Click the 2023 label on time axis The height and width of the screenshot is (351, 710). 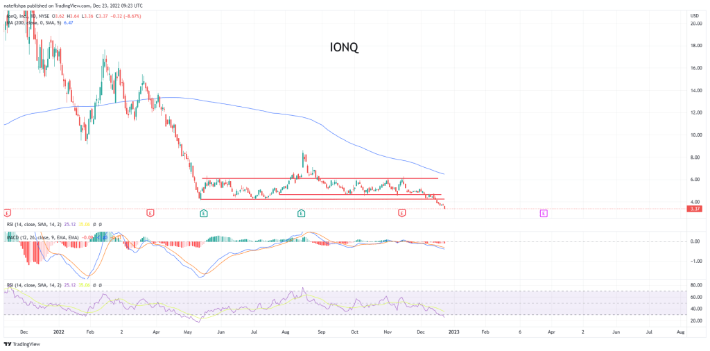coord(453,333)
